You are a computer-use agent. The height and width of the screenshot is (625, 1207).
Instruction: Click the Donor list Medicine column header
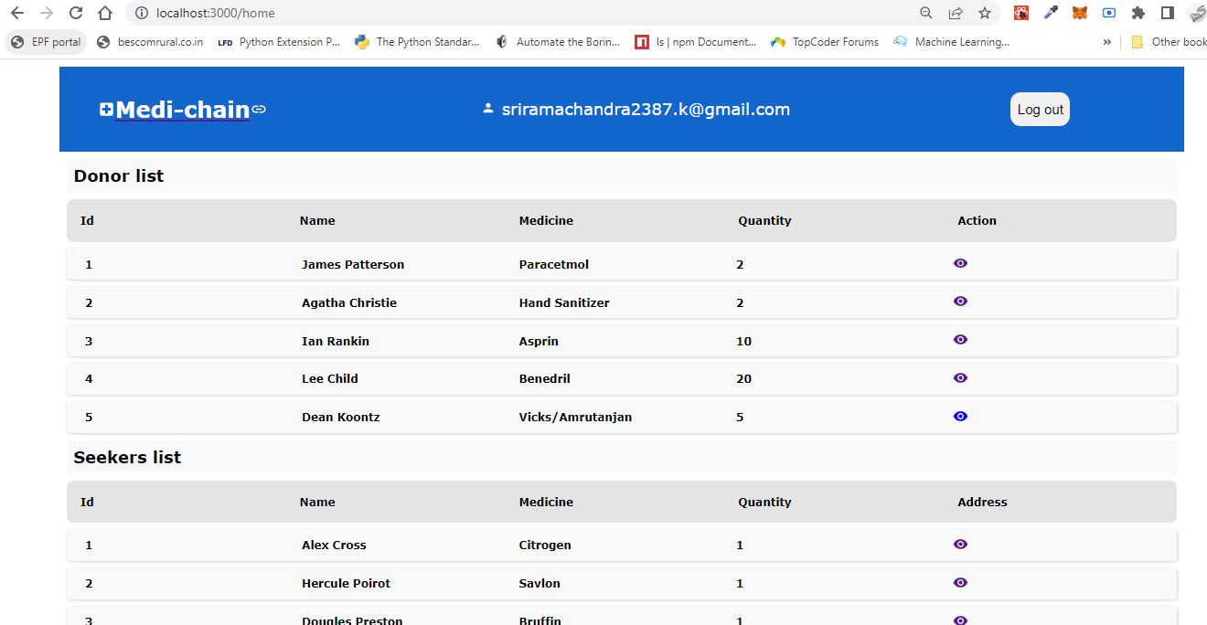click(546, 221)
